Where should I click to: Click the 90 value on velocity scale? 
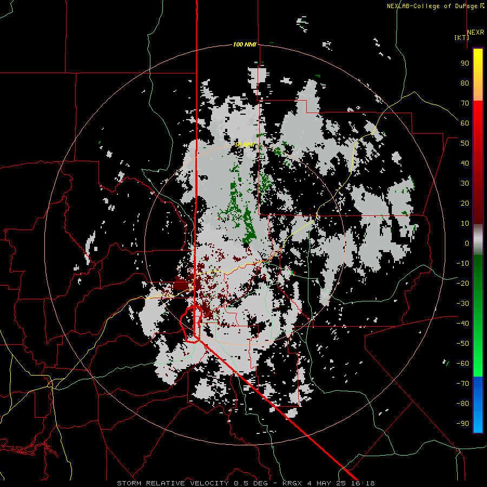[x=465, y=63]
